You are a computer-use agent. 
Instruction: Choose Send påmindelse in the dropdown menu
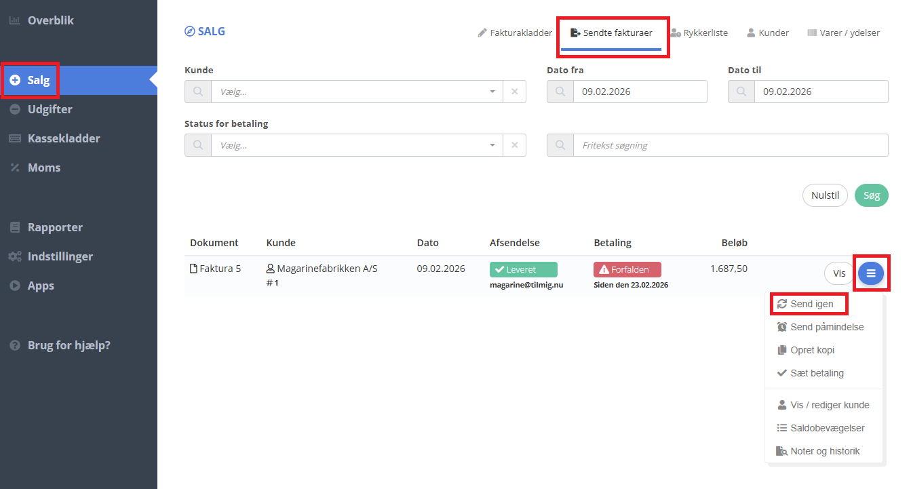826,327
